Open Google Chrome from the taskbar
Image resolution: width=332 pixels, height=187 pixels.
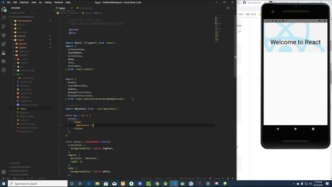pyautogui.click(x=157, y=183)
